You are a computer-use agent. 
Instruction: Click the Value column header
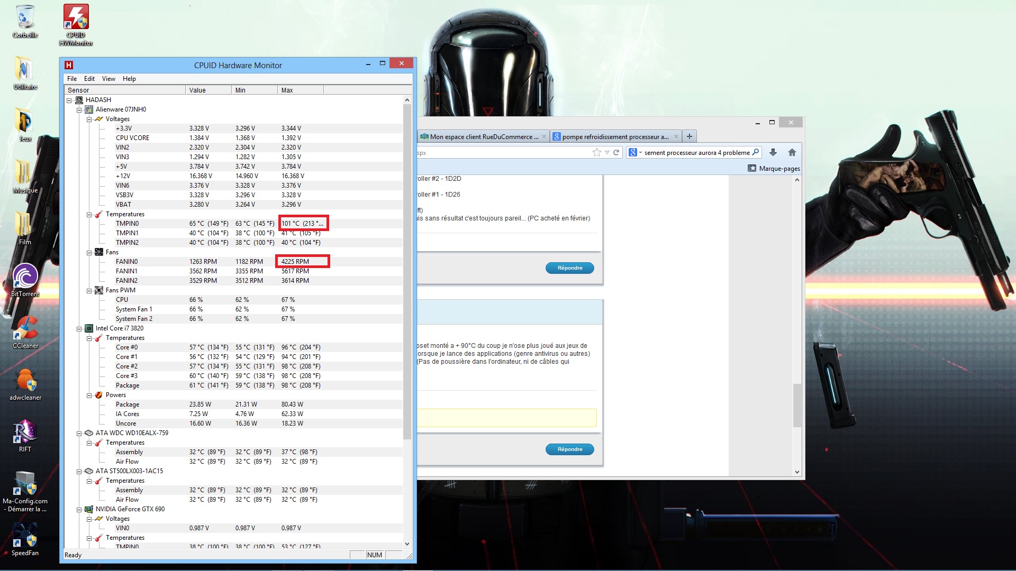pos(208,90)
